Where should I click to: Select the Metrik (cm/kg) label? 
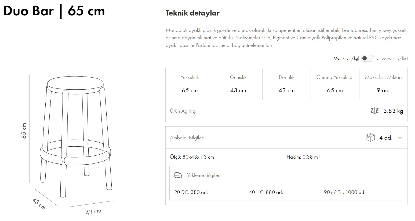346,58
